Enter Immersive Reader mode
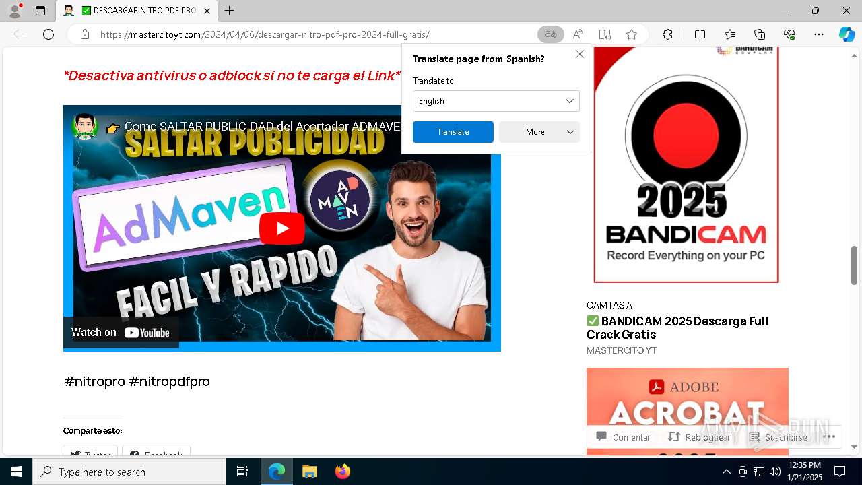 [x=605, y=34]
